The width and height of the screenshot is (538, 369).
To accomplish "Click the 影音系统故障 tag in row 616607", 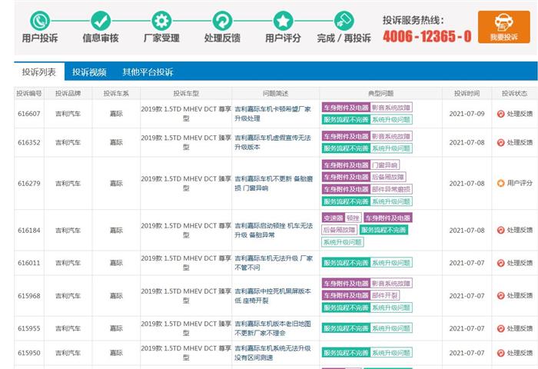I will [x=391, y=108].
